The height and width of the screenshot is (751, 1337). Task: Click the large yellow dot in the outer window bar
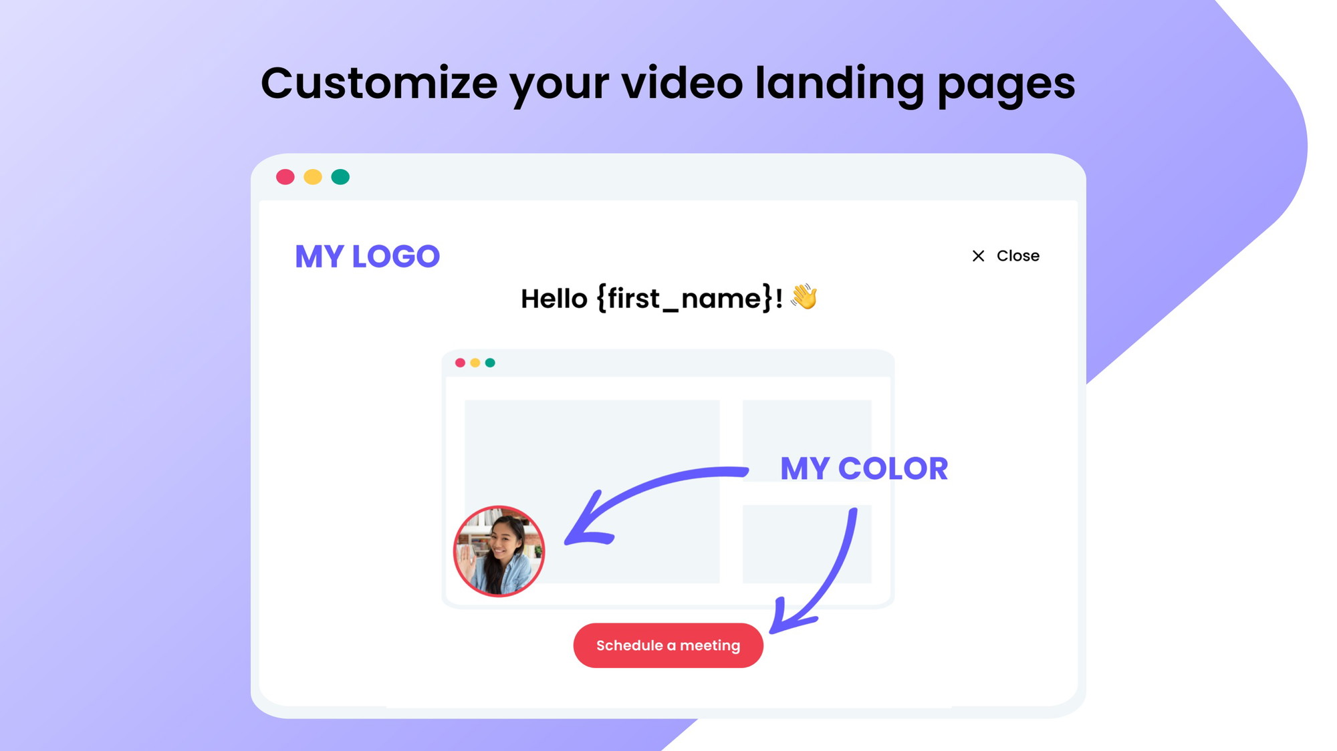(x=313, y=177)
